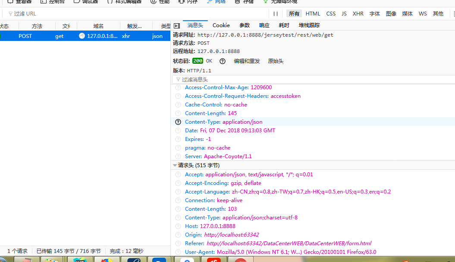Screen dimensions: 455x262
Task: Filter requests by 其他 (other)
Action: click(438, 14)
